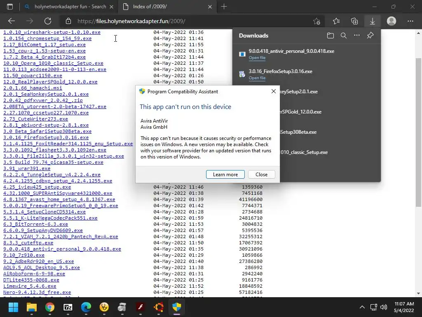Open Program Compatibility Assistant taskbar icon
Image resolution: width=422 pixels, height=317 pixels.
pyautogui.click(x=177, y=307)
